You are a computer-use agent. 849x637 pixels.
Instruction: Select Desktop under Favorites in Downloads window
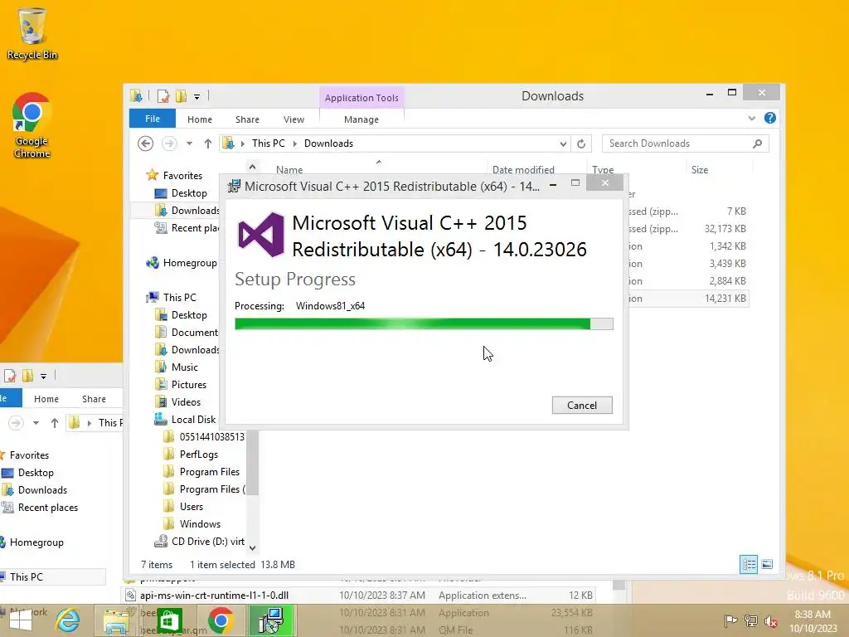click(x=181, y=192)
